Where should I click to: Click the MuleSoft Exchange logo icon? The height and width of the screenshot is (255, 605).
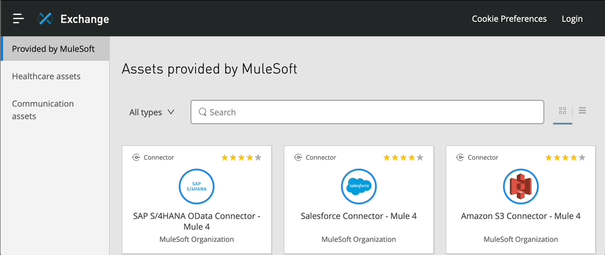[x=46, y=19]
